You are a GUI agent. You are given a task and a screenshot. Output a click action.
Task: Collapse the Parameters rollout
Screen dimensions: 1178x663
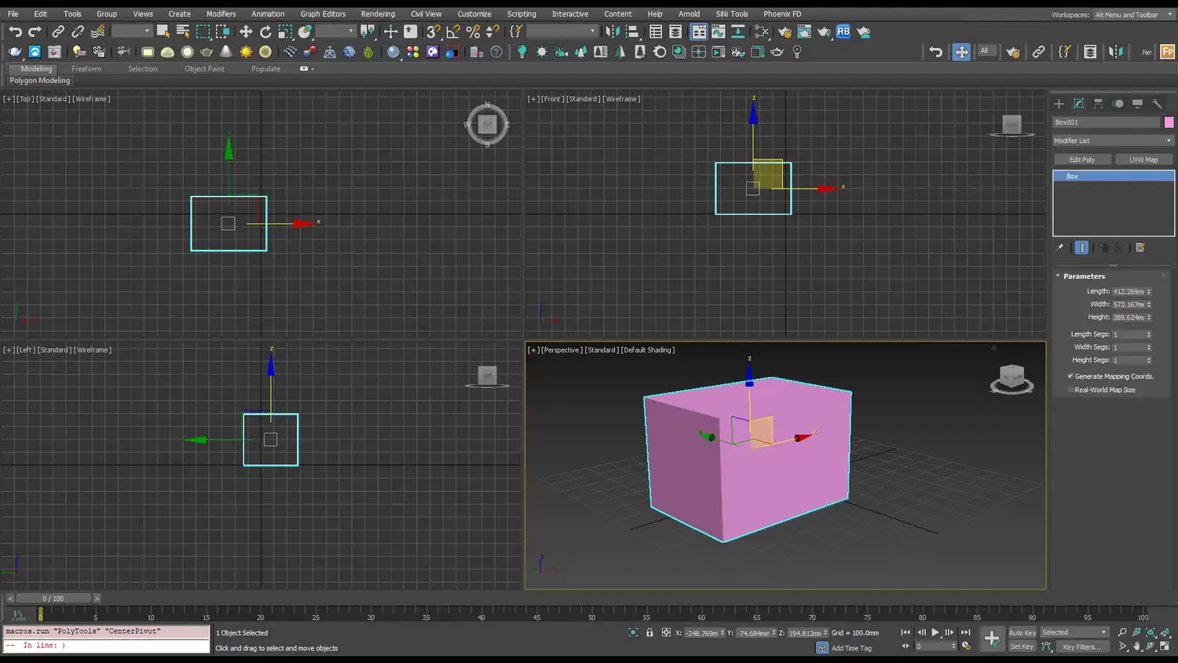click(1084, 277)
